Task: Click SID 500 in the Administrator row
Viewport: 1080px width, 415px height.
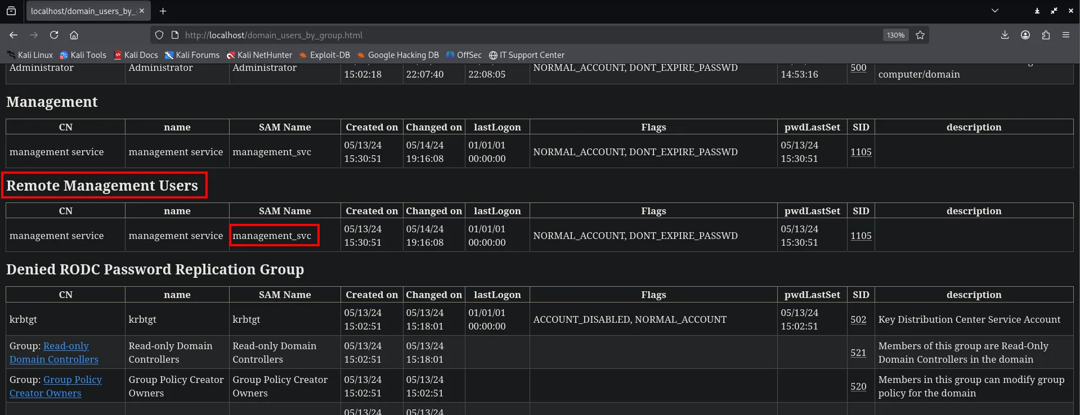Action: tap(858, 67)
